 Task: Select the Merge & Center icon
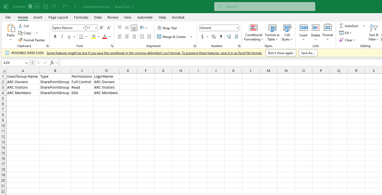click(x=159, y=37)
